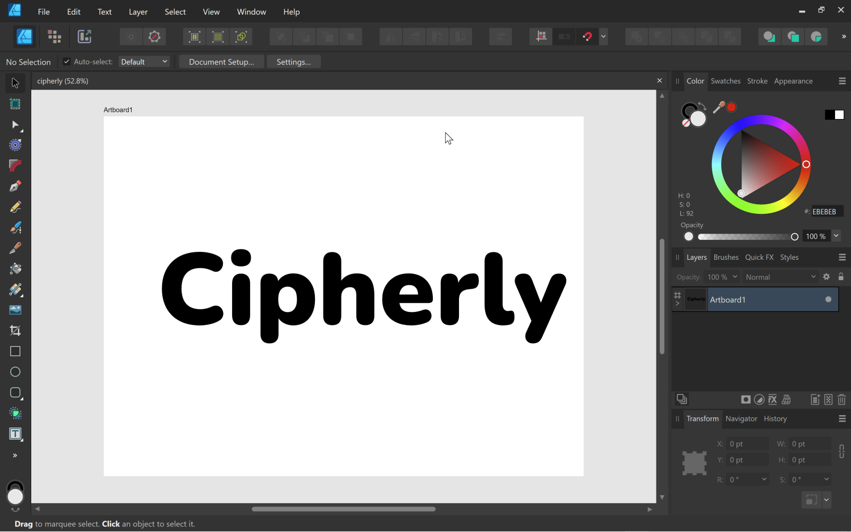Open the Vector Crop tool
The height and width of the screenshot is (532, 851).
[x=15, y=330]
